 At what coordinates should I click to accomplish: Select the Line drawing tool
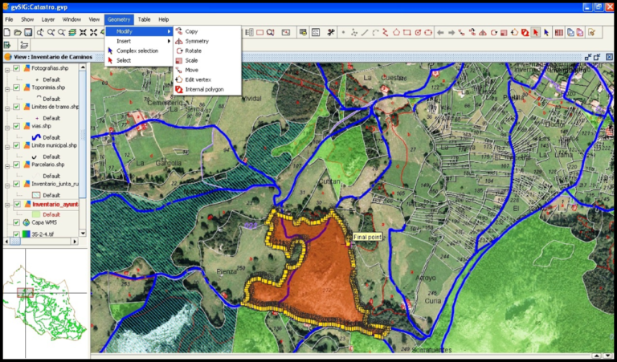(x=365, y=33)
